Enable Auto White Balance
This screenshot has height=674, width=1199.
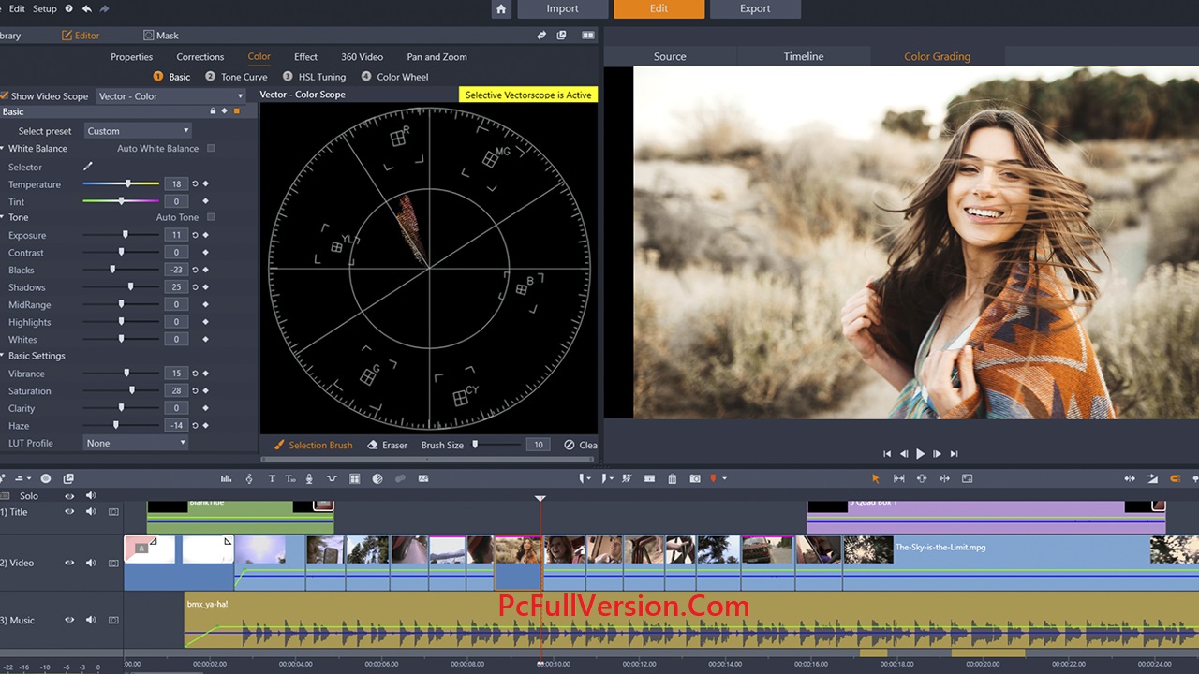tap(212, 148)
